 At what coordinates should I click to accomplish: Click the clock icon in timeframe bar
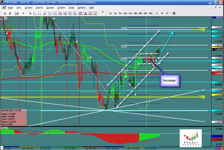coord(174,13)
